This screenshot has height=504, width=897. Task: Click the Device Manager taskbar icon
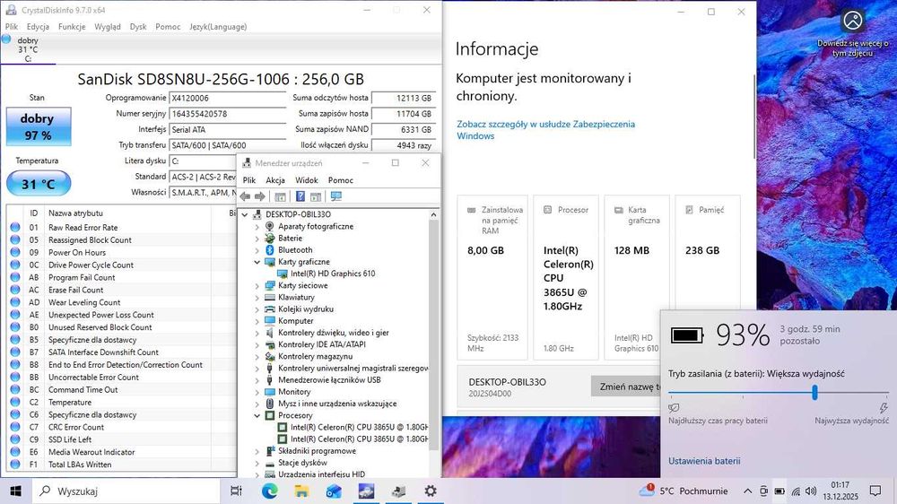(399, 491)
